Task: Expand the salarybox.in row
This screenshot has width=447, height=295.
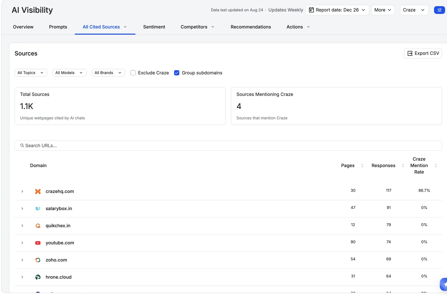Action: click(22, 209)
